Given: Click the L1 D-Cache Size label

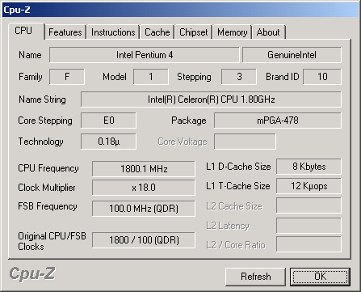Looking at the screenshot, I should click(x=238, y=167).
